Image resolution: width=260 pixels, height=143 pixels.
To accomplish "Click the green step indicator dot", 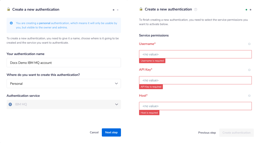I will coord(247,10).
